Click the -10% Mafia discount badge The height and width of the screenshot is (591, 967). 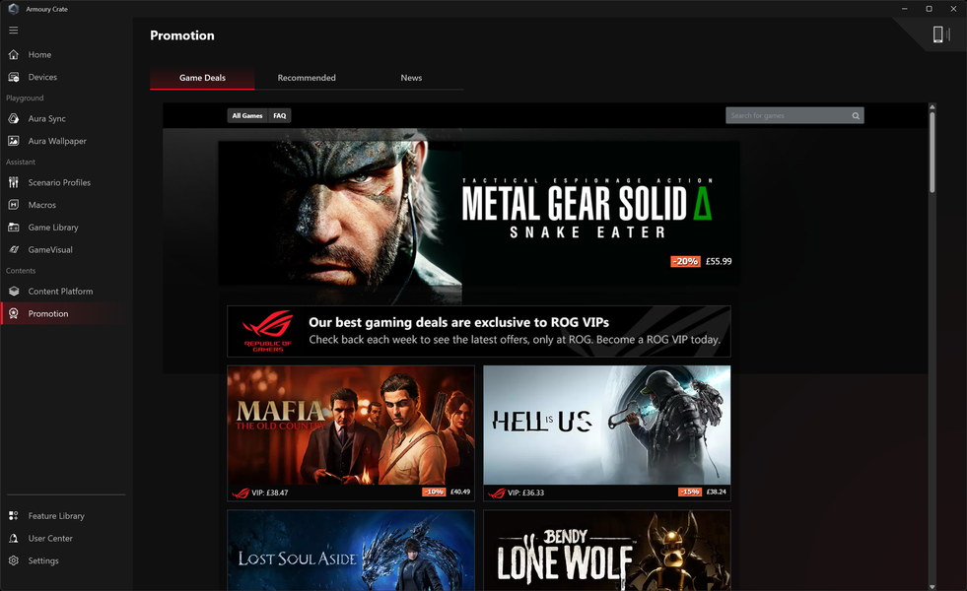(x=434, y=492)
